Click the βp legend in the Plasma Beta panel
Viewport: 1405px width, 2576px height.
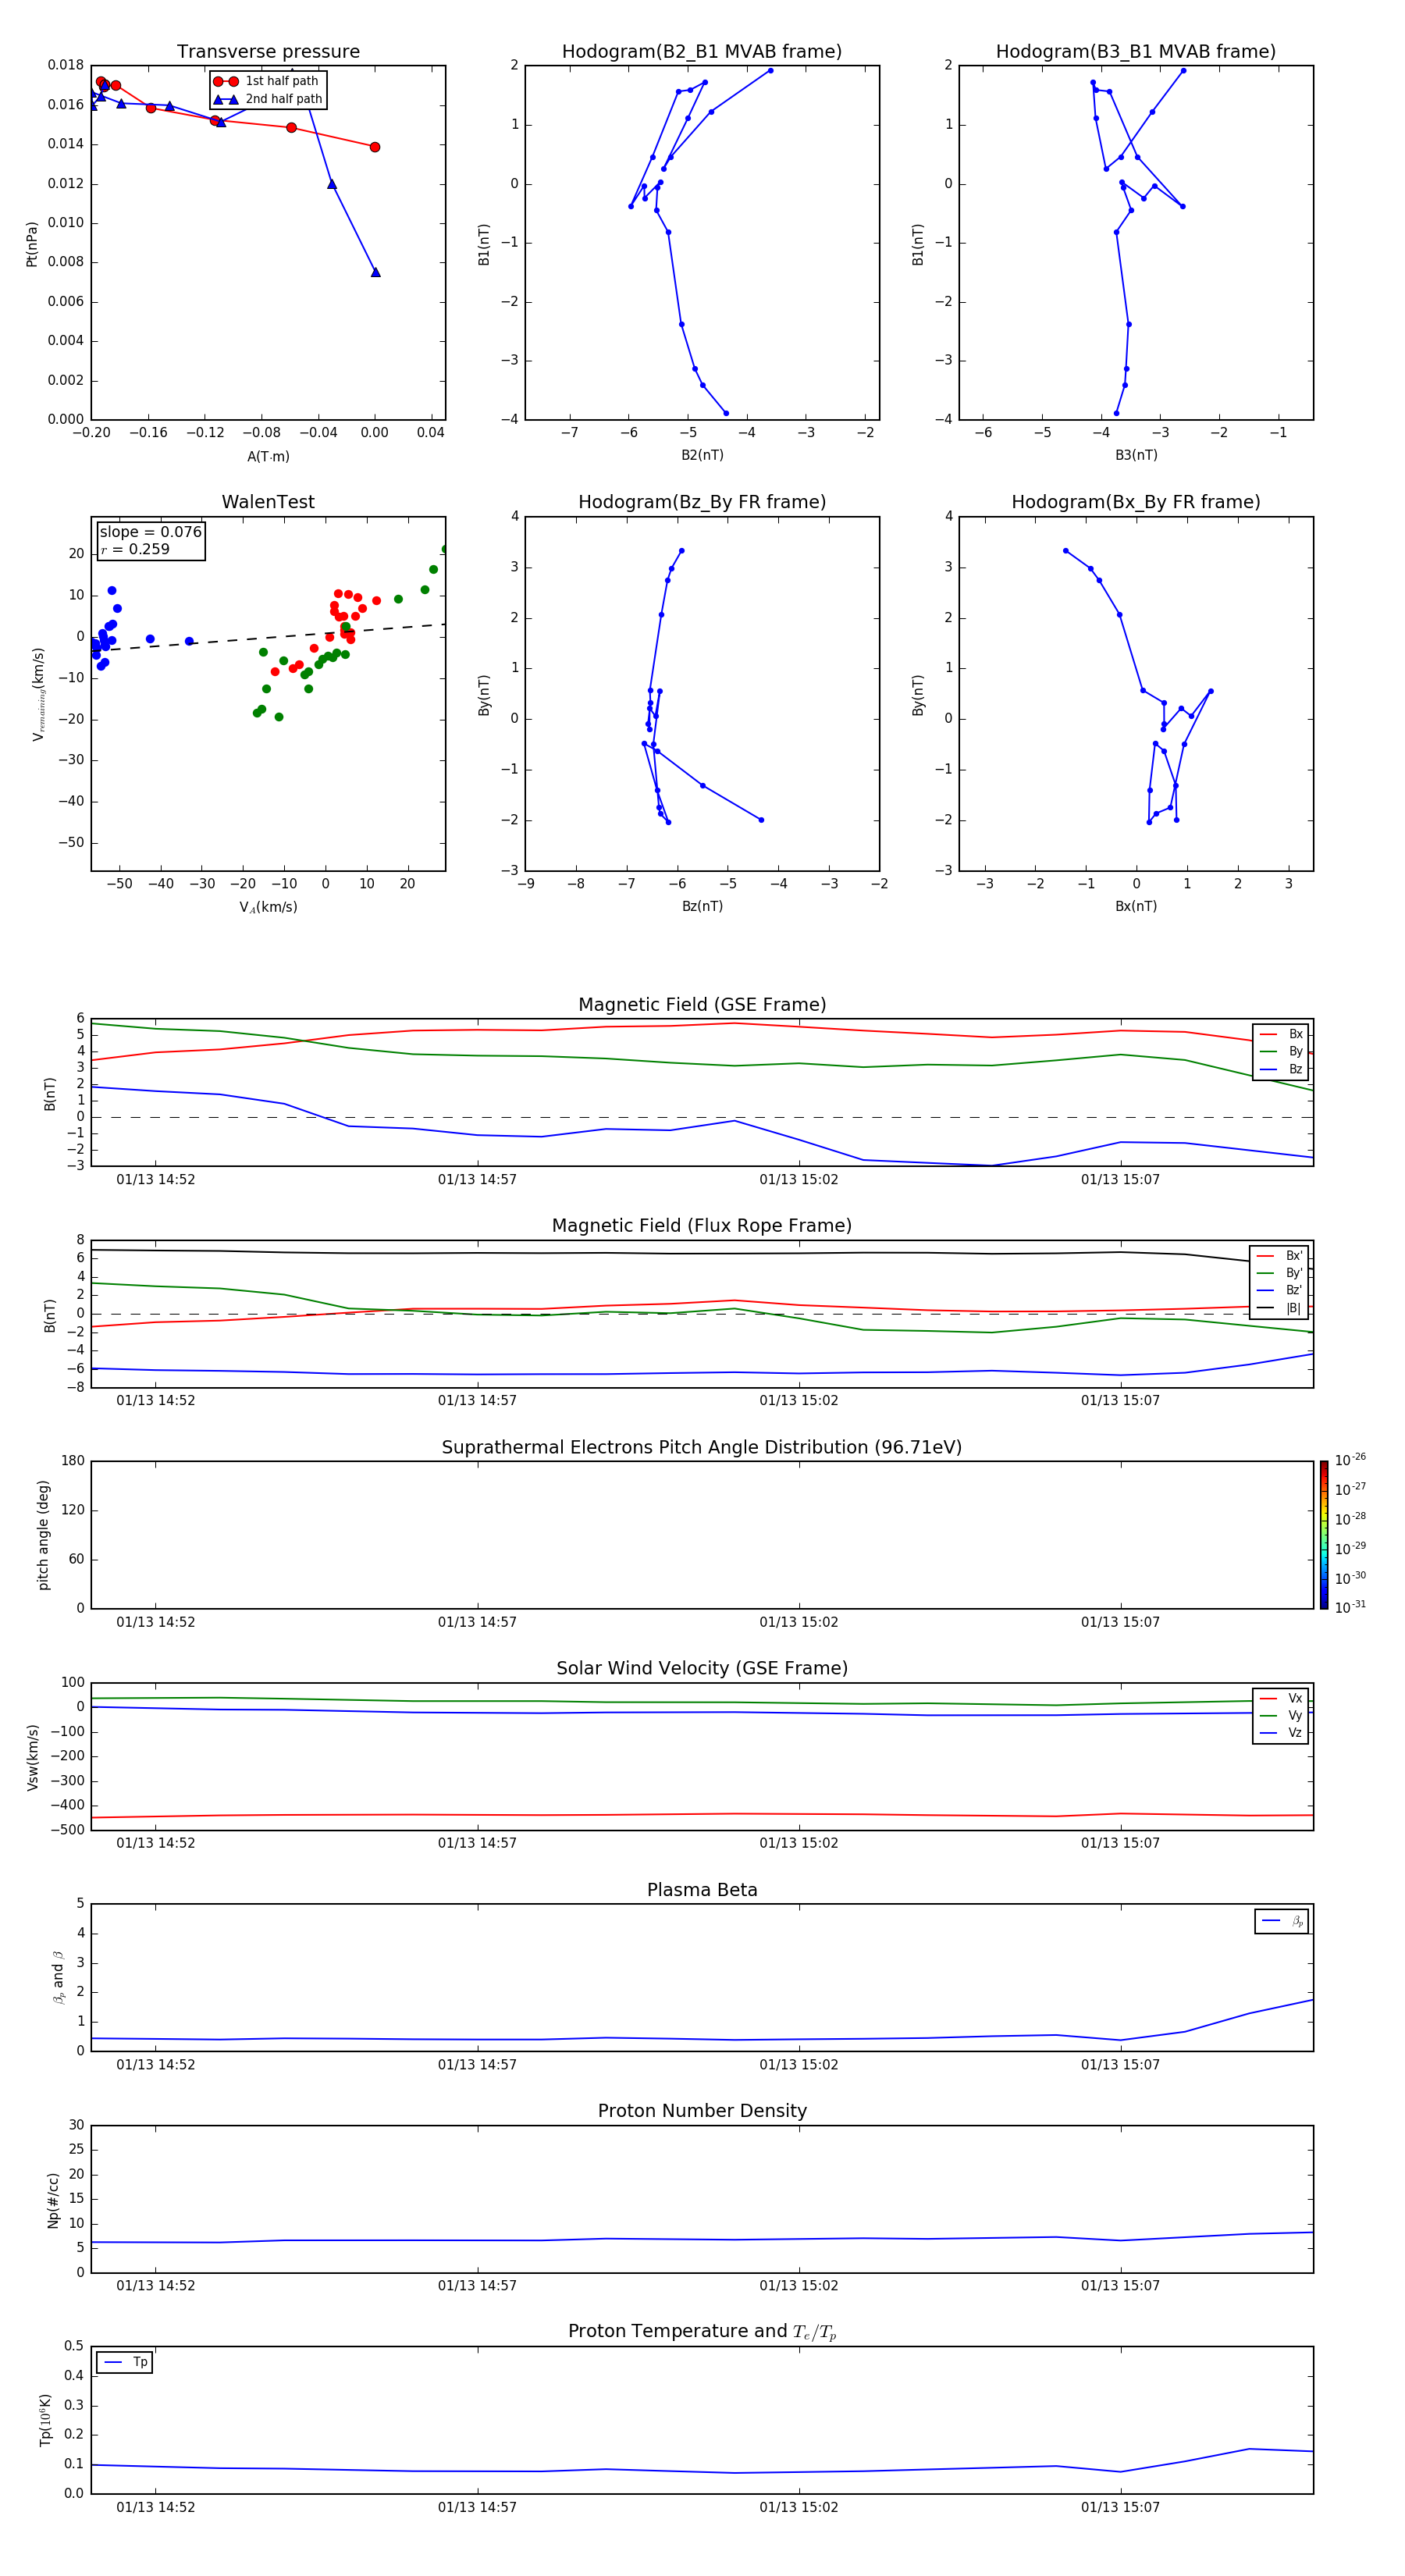[1282, 1921]
